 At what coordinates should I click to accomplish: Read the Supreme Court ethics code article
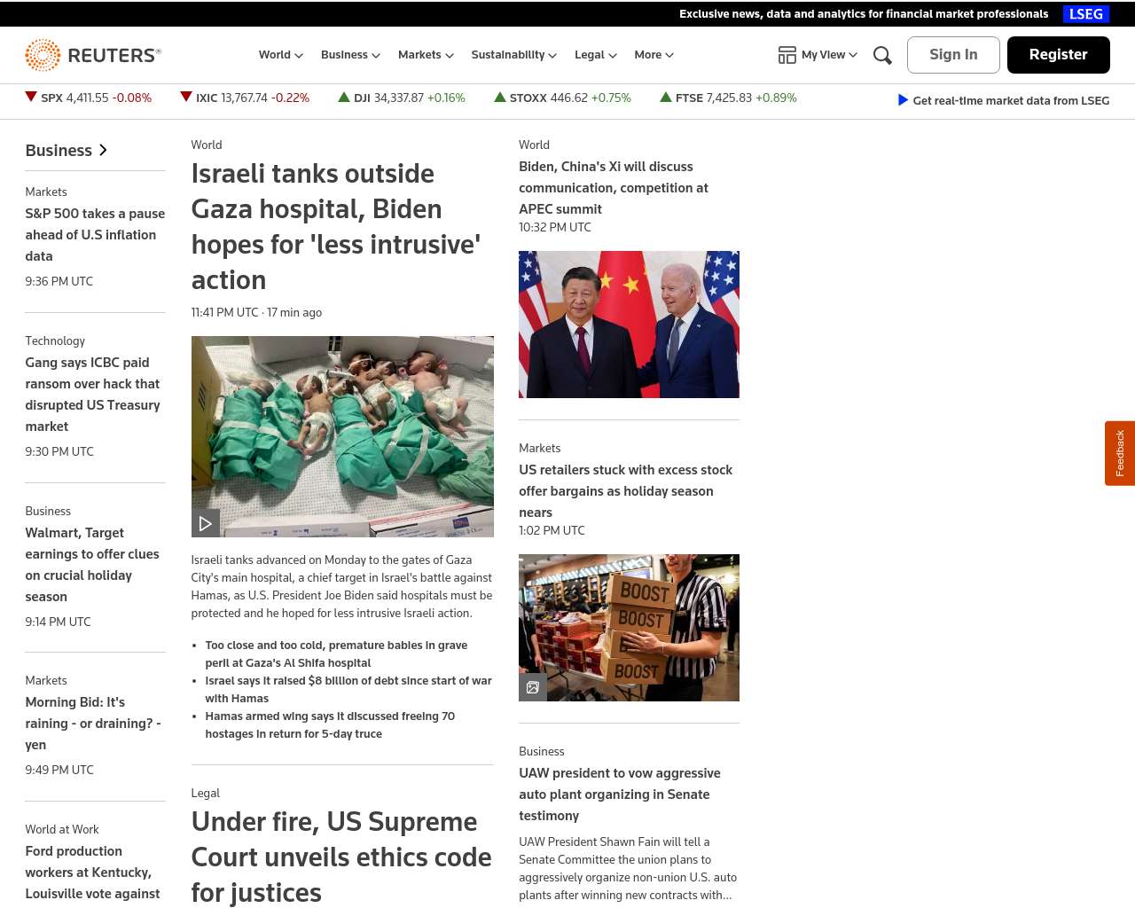click(x=341, y=857)
